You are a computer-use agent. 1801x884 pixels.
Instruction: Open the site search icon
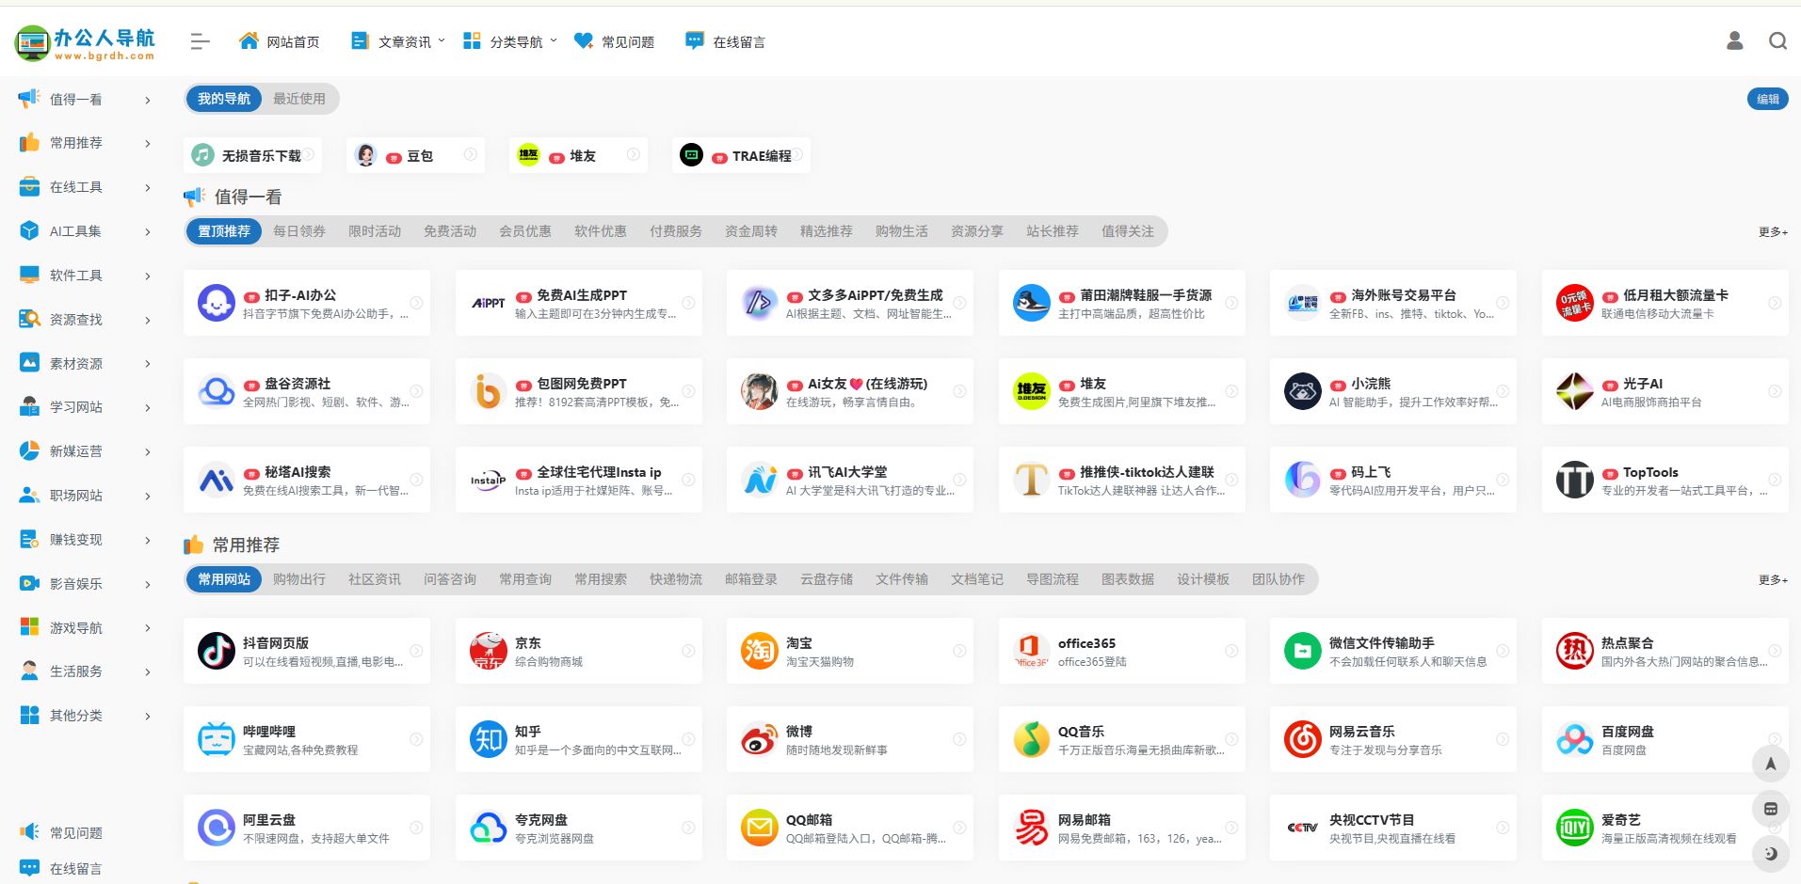[1777, 40]
